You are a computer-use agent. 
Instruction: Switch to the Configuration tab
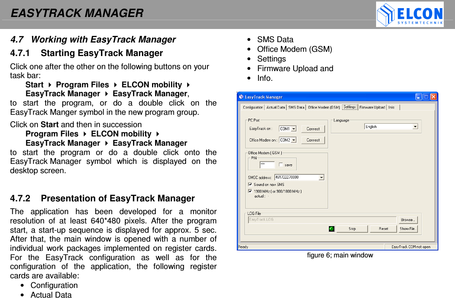(252, 107)
